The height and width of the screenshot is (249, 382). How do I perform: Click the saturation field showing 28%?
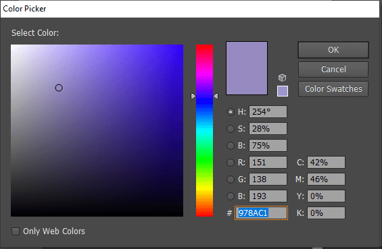(x=268, y=129)
